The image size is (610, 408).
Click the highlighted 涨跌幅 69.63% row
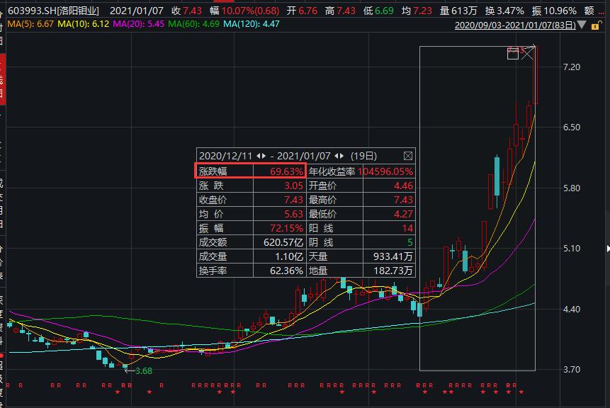point(251,171)
